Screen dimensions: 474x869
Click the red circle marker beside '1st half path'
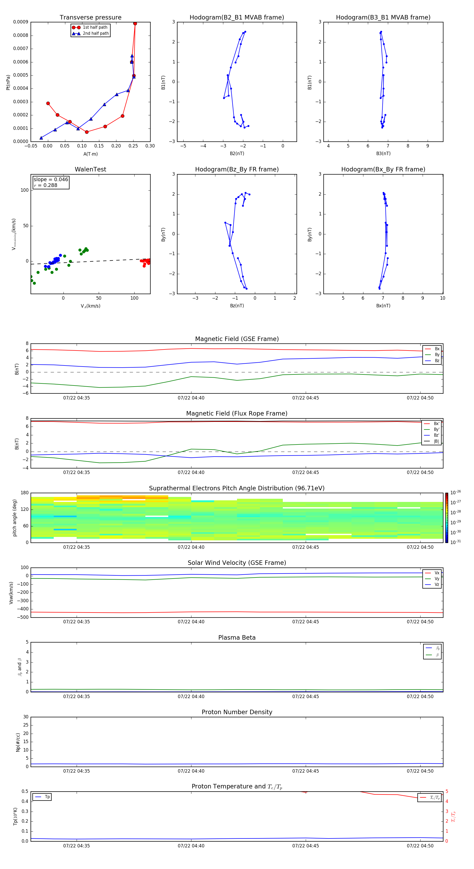[x=76, y=27]
